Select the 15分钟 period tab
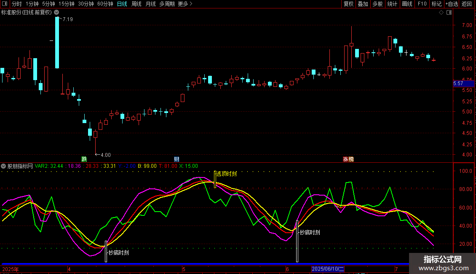 click(x=67, y=4)
